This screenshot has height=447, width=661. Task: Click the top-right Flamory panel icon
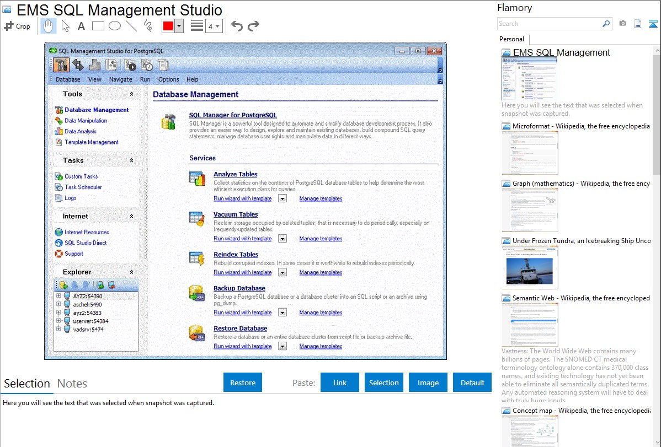tap(653, 24)
